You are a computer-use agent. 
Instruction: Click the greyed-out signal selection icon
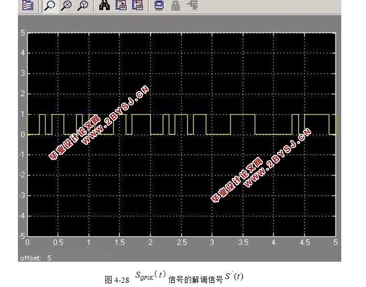pyautogui.click(x=192, y=6)
